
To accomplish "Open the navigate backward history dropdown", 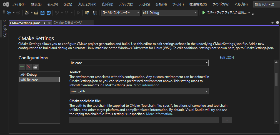I will coord(14,13).
